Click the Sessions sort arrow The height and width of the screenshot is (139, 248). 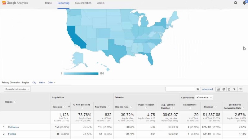(x=69, y=107)
